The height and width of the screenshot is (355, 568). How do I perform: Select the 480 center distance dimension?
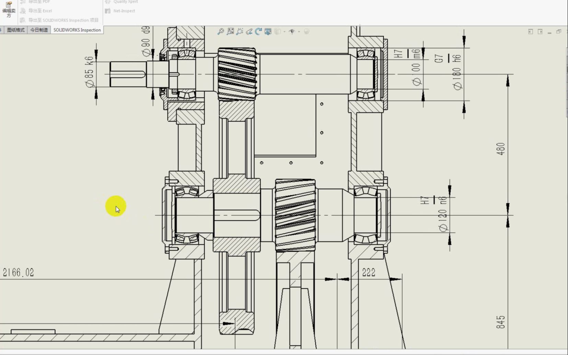click(501, 149)
